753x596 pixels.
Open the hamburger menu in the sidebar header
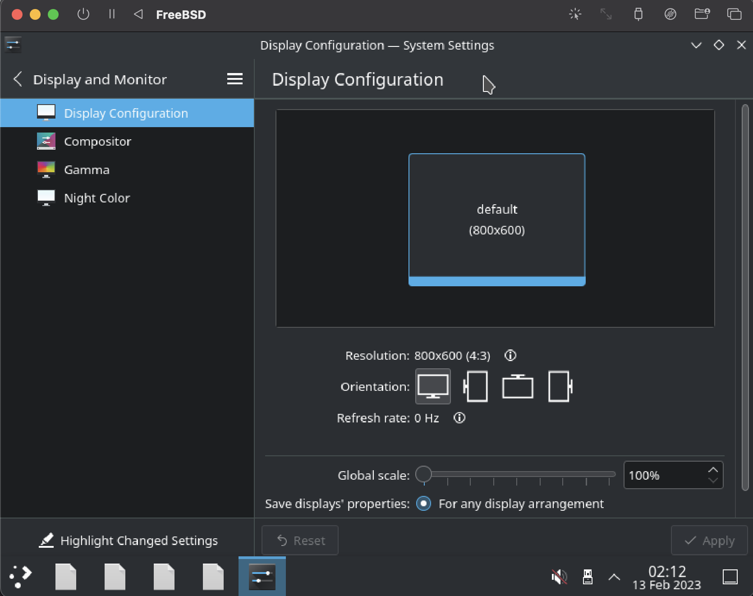[234, 79]
